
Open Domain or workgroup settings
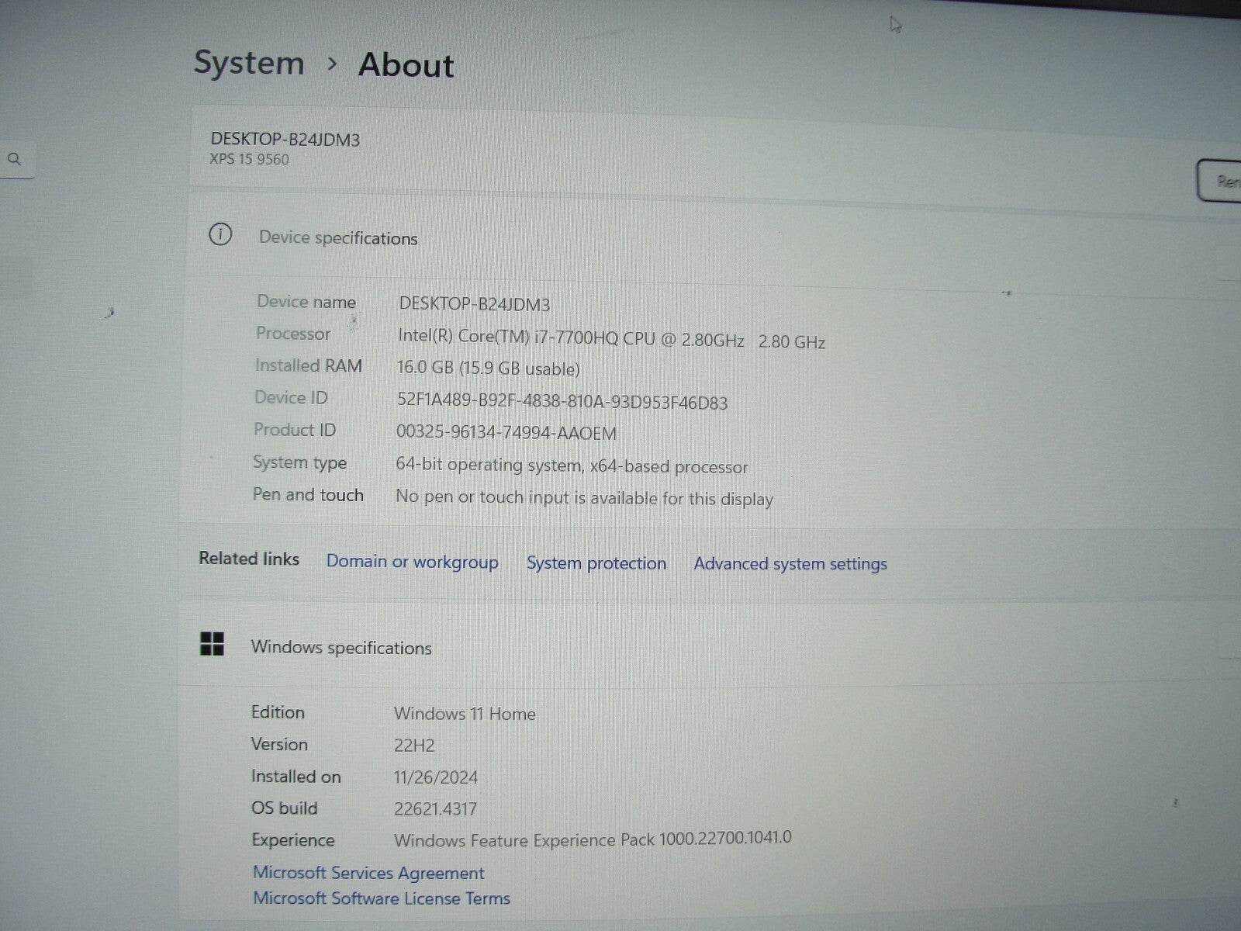pos(413,562)
